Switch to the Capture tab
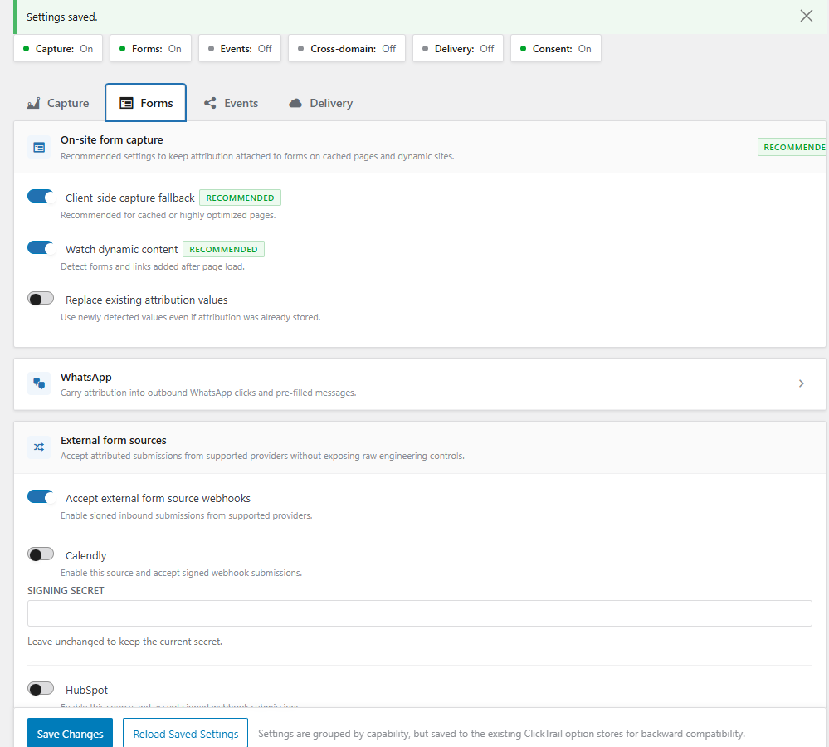Image resolution: width=829 pixels, height=747 pixels. (x=57, y=103)
